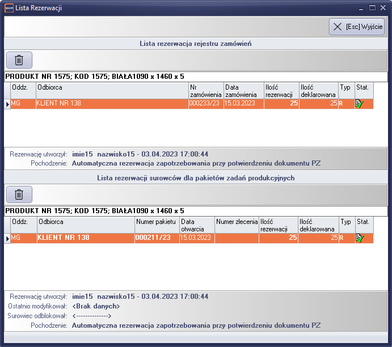This screenshot has width=392, height=347.
Task: Minimize the Lista Rezerwacji window
Action: coord(360,8)
